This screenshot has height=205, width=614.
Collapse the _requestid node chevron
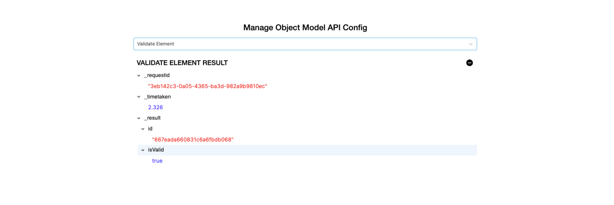pyautogui.click(x=139, y=76)
